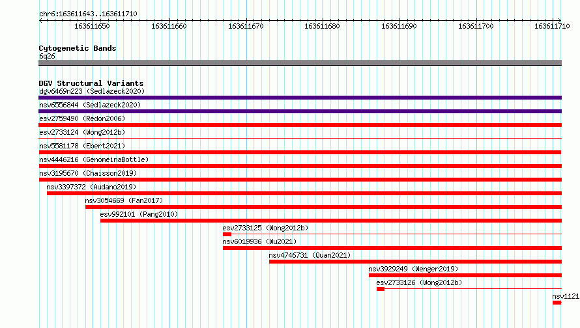The height and width of the screenshot is (328, 580).
Task: Click nsv3195670 (Chaisson2019) label
Action: tap(88, 173)
